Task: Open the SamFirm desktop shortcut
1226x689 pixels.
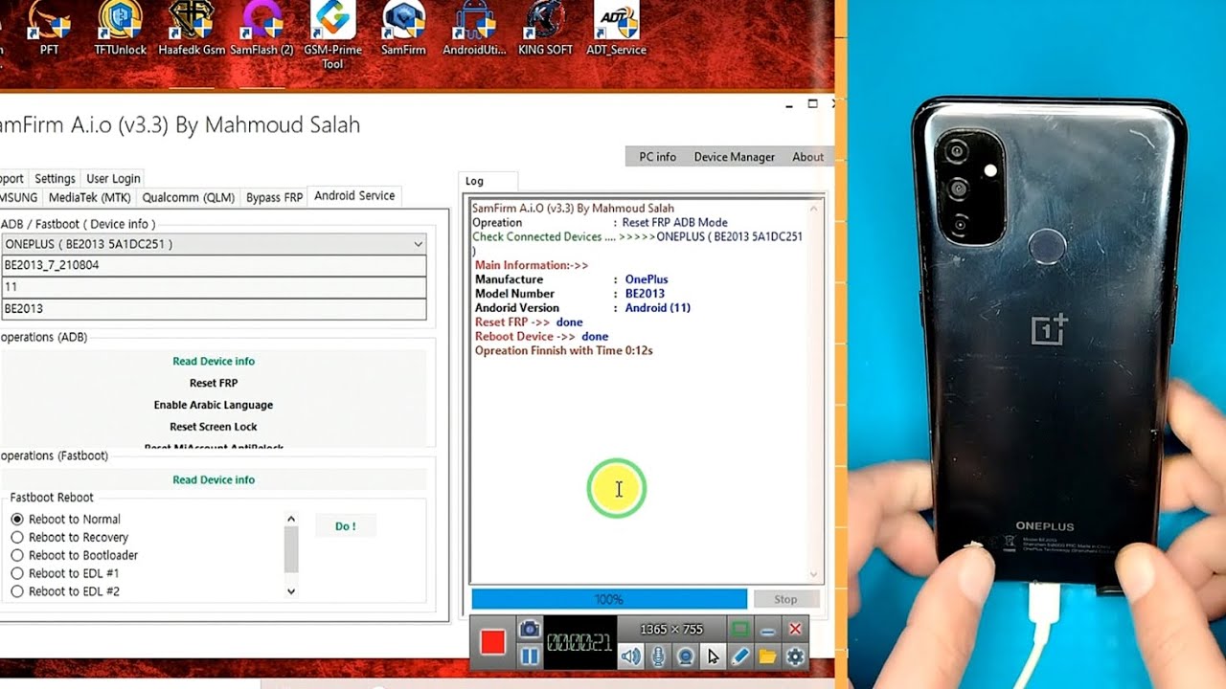Action: (403, 29)
